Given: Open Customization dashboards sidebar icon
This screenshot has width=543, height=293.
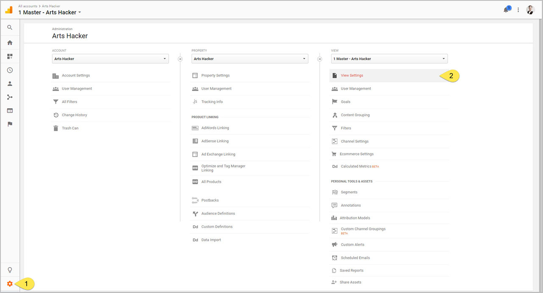Looking at the screenshot, I should click(10, 56).
